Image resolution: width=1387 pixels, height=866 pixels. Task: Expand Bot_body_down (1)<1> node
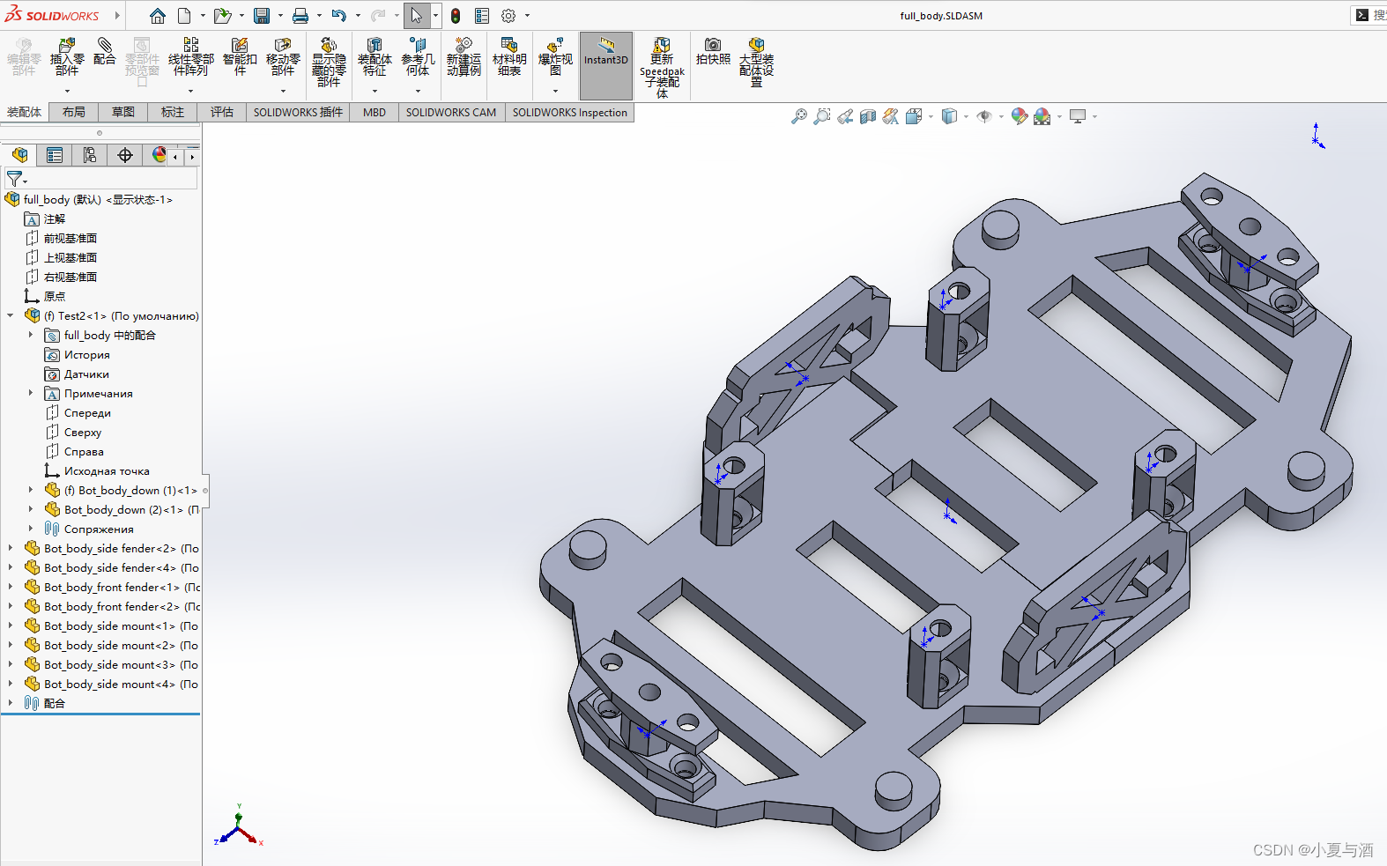click(31, 490)
